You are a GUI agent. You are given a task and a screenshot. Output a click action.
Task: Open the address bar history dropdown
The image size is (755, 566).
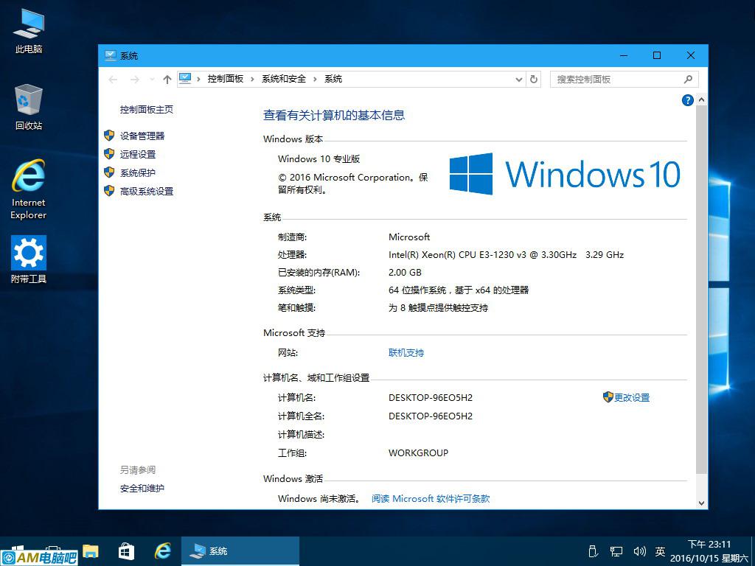pyautogui.click(x=518, y=80)
